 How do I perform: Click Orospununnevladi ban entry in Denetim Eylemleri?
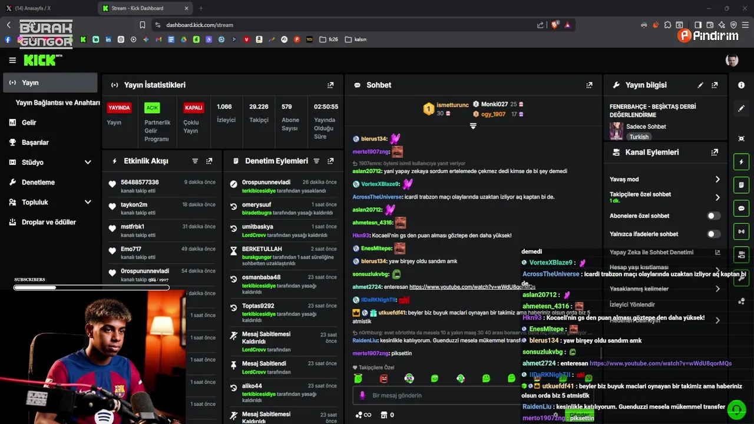tap(284, 186)
